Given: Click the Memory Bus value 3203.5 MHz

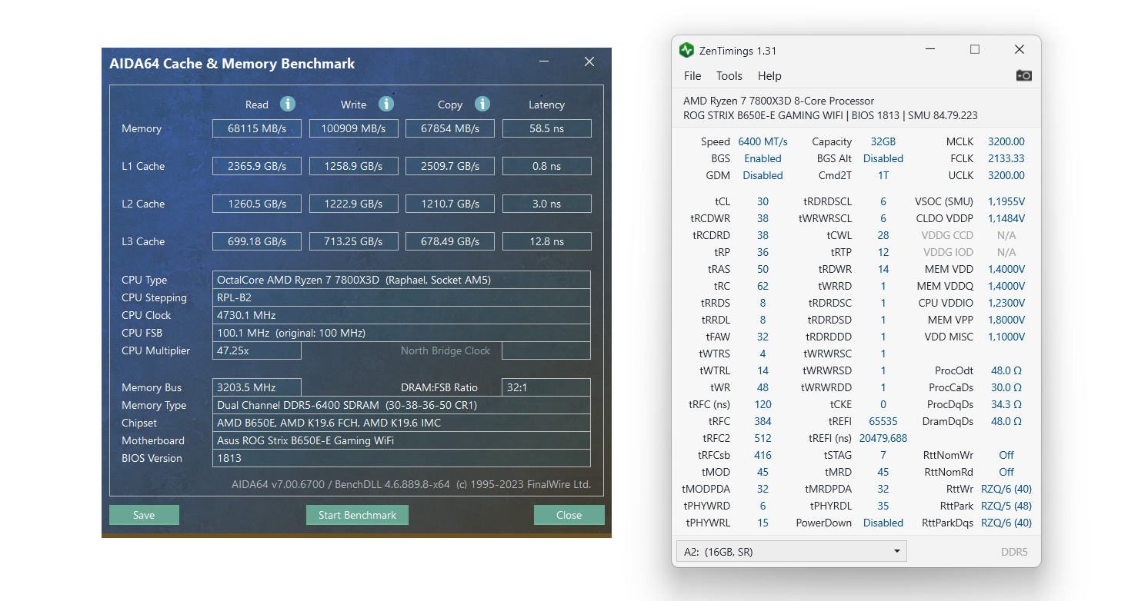Looking at the screenshot, I should (257, 387).
